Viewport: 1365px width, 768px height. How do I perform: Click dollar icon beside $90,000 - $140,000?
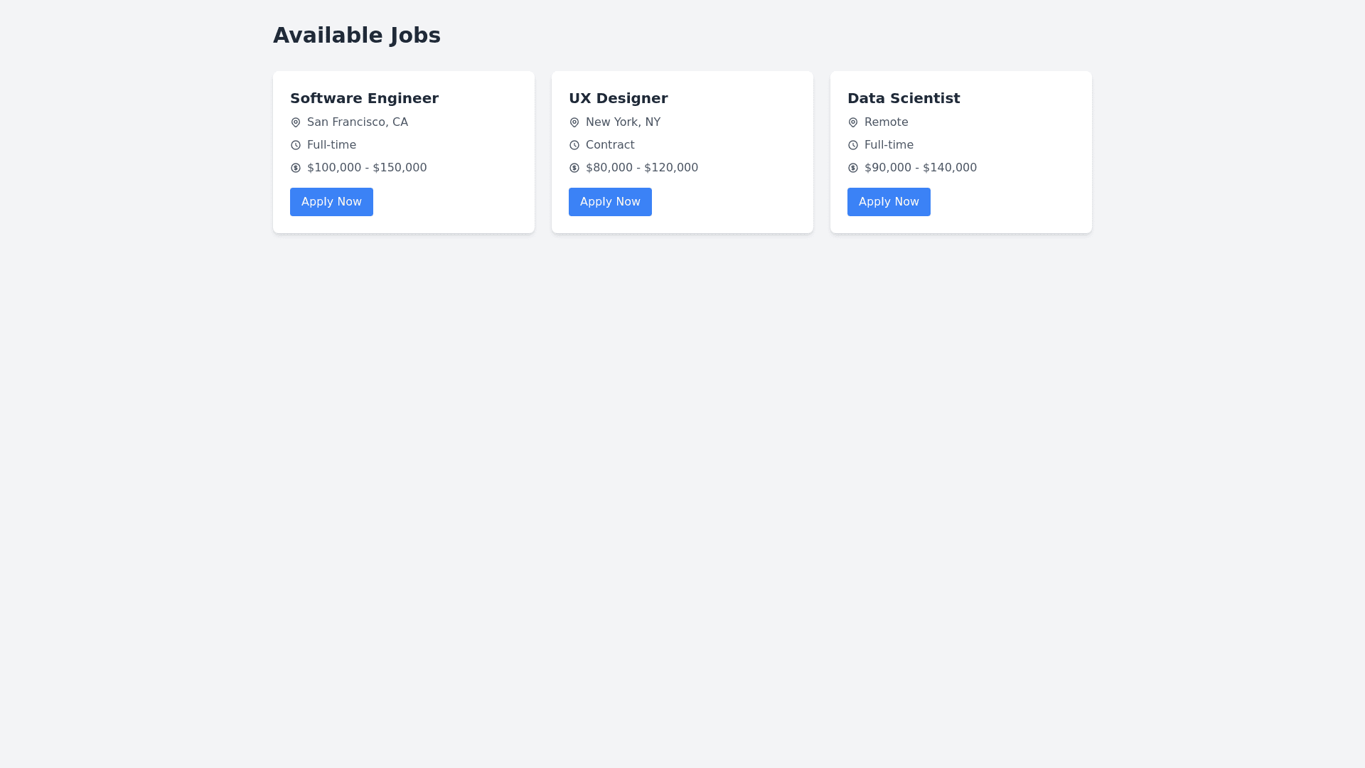pos(853,168)
